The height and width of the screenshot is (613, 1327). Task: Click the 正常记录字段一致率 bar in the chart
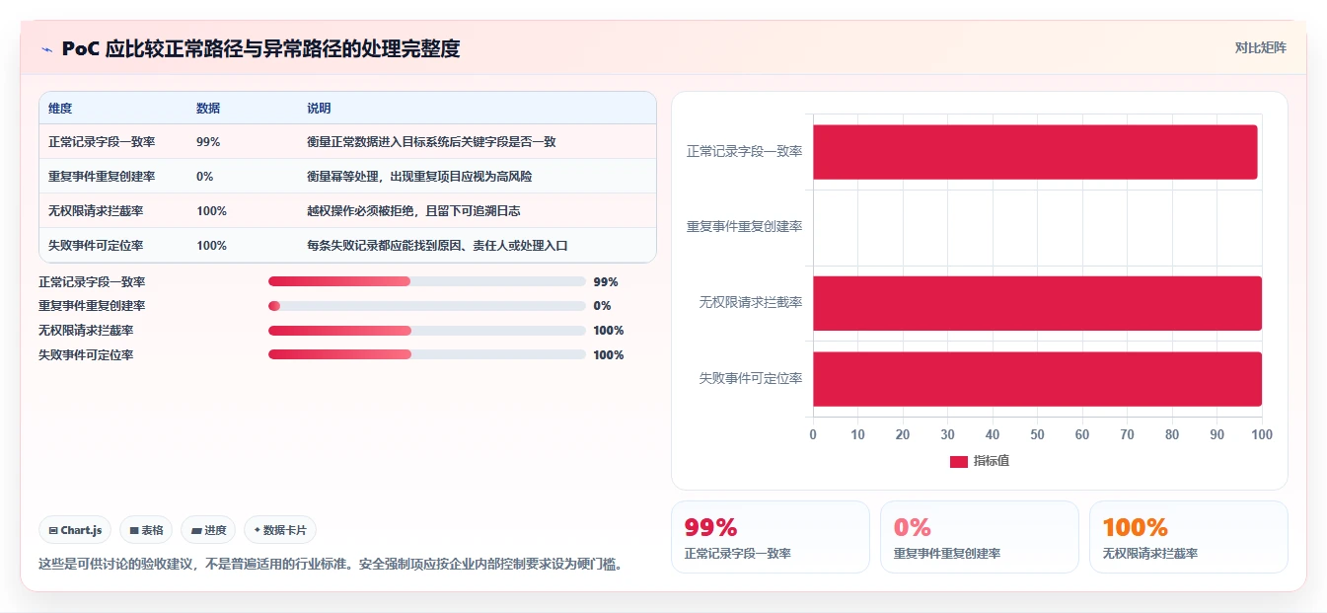[1035, 152]
